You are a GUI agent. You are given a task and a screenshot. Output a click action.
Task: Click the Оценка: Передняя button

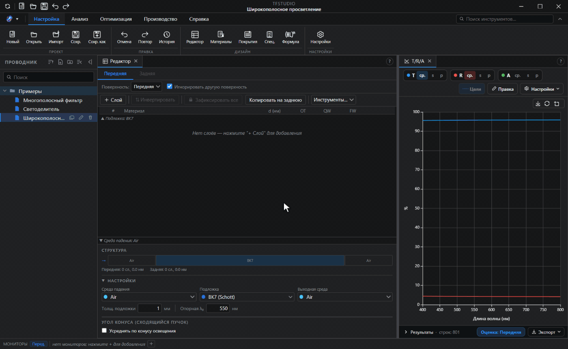point(501,332)
